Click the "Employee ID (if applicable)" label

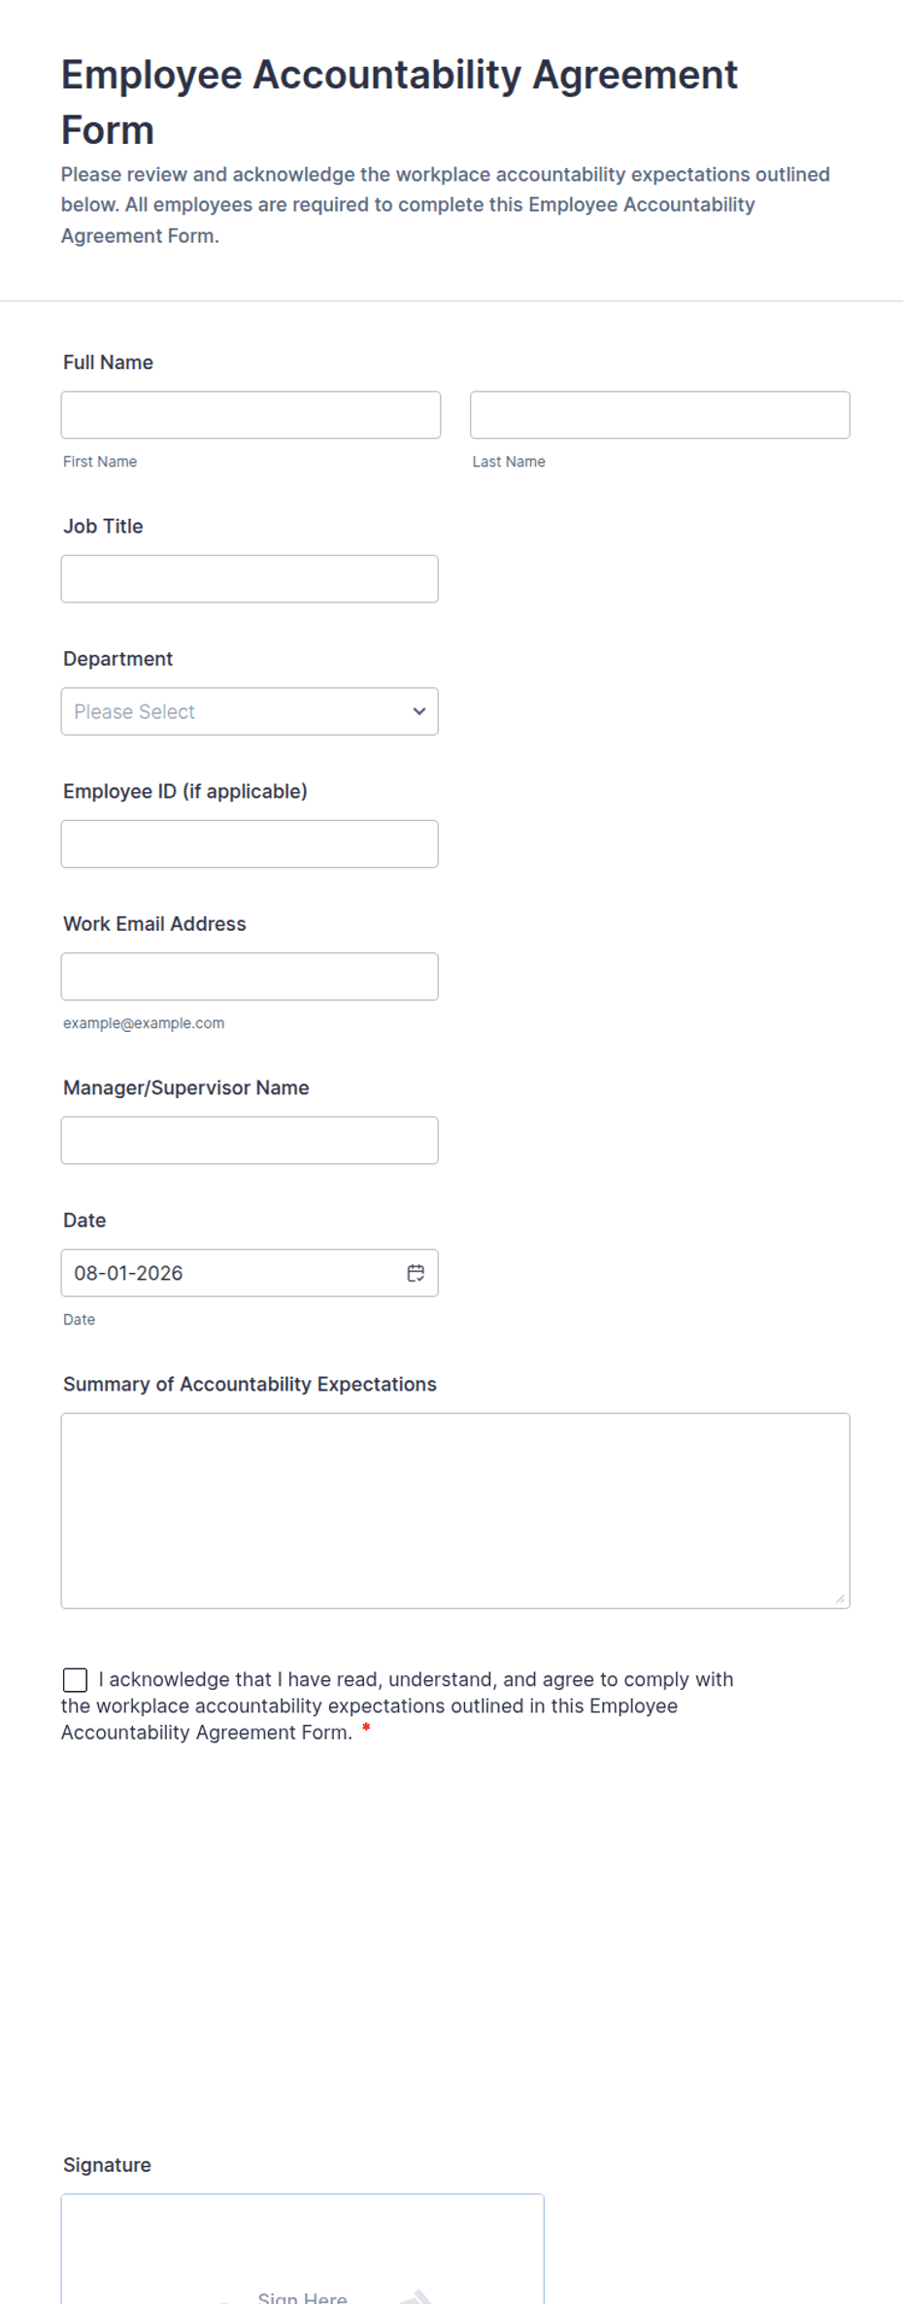pos(185,792)
